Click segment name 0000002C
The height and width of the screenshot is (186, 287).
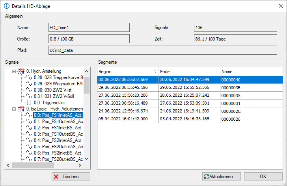(x=231, y=111)
